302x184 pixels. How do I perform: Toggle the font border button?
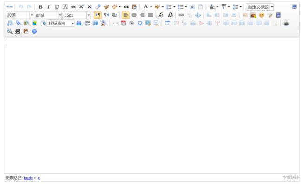[65, 7]
